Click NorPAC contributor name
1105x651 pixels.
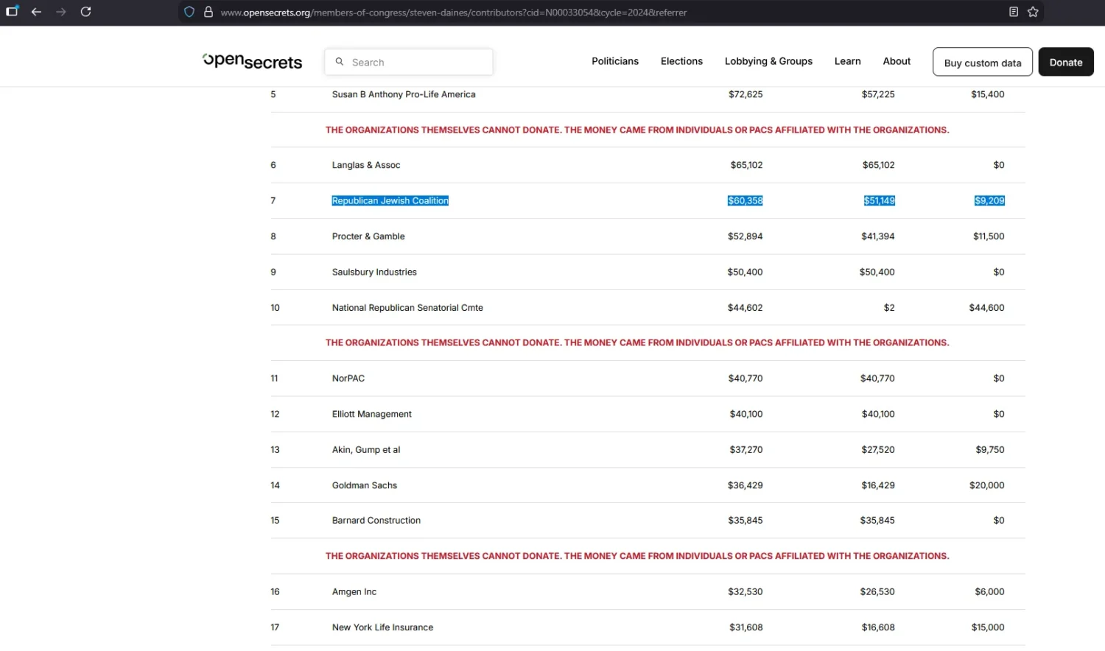coord(348,379)
